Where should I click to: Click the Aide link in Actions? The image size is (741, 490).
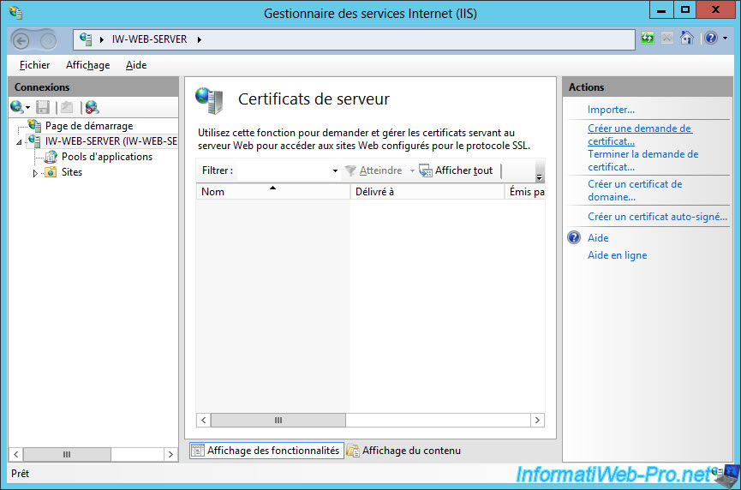click(x=598, y=237)
